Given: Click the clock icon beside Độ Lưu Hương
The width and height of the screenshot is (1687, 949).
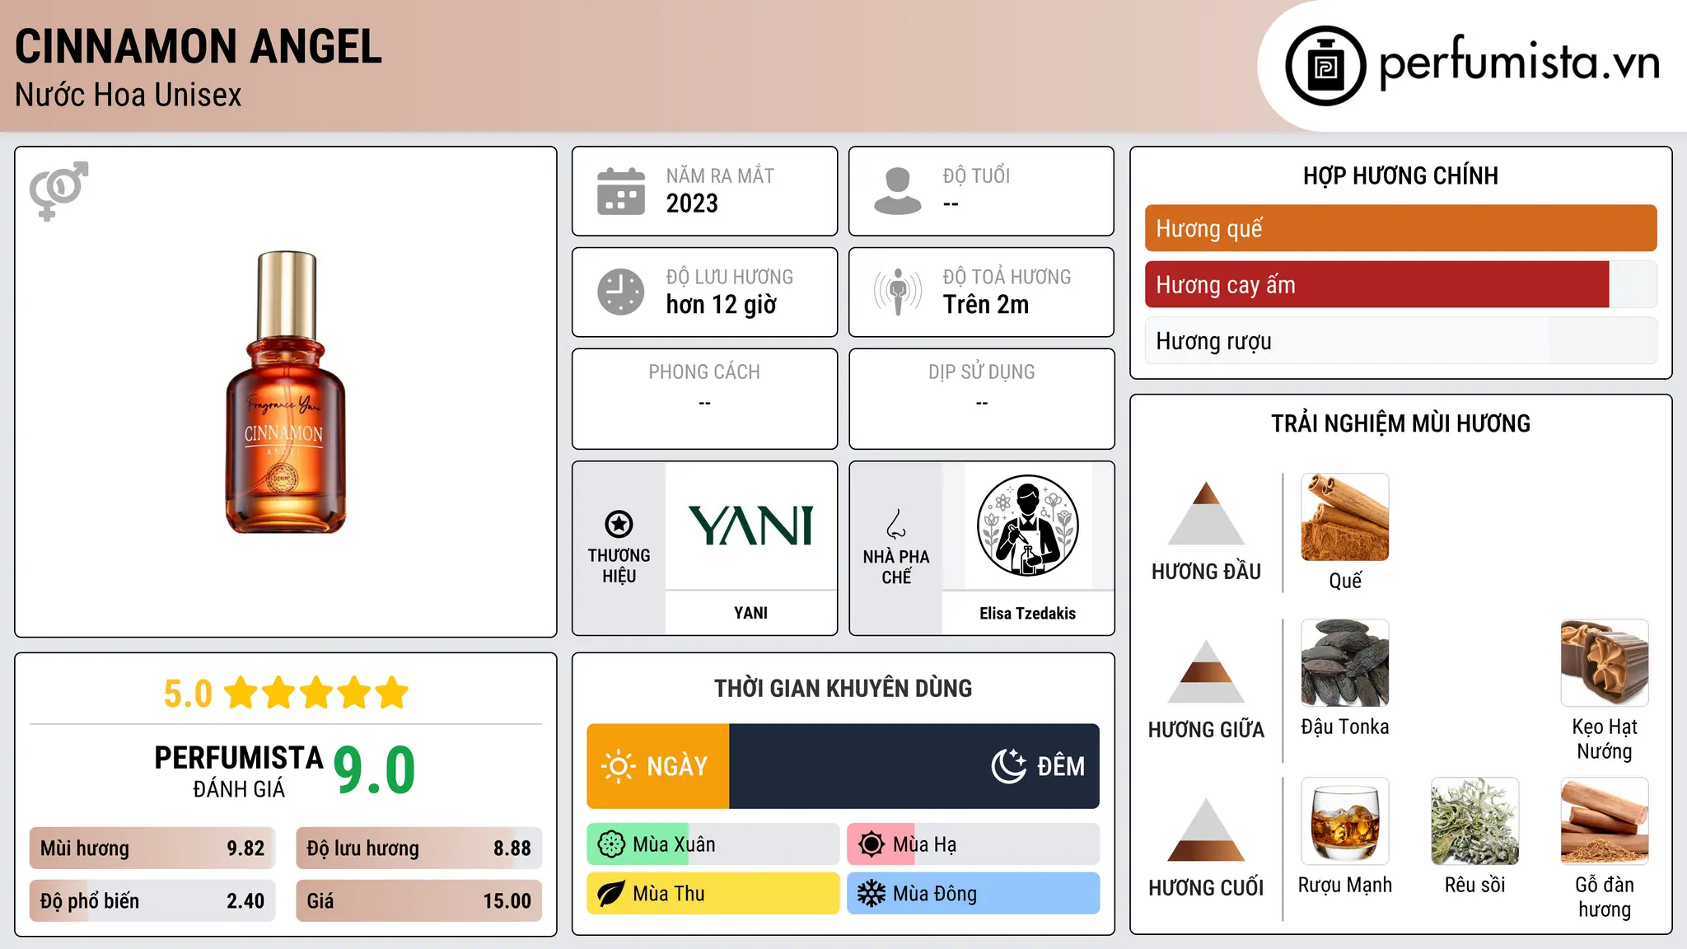Looking at the screenshot, I should (621, 292).
